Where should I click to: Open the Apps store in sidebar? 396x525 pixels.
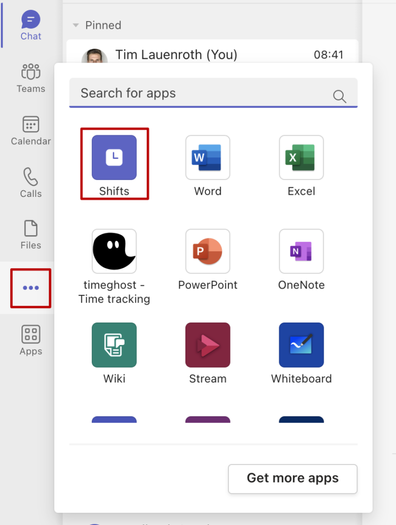[x=31, y=340]
